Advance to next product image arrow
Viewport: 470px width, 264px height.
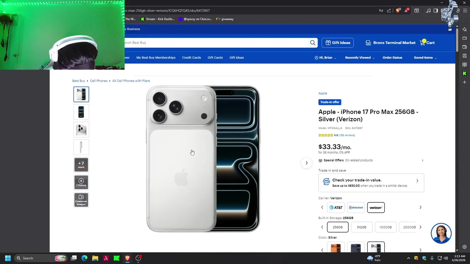(306, 163)
